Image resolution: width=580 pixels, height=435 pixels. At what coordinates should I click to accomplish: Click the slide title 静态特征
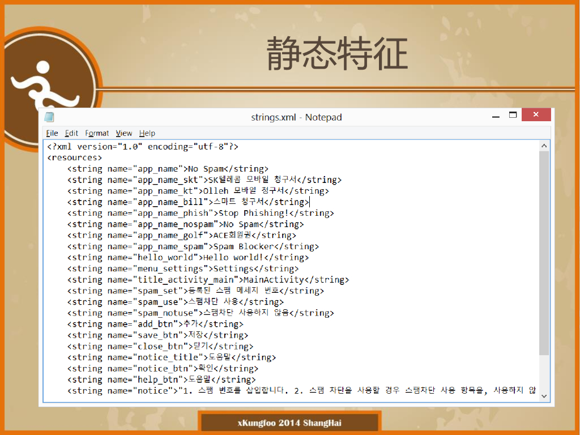point(337,54)
